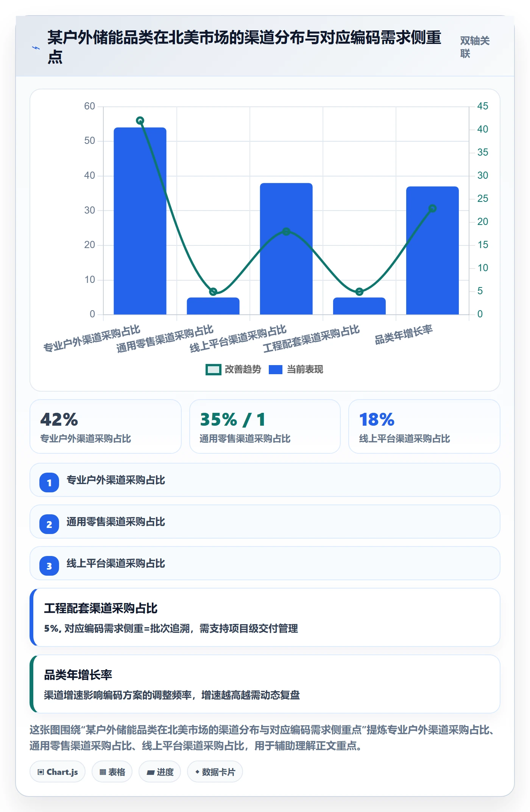
Task: Click the line point above 专业户外 bar
Action: (x=140, y=121)
